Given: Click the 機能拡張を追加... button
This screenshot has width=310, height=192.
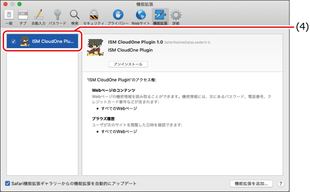Looking at the screenshot, I should point(251,183).
